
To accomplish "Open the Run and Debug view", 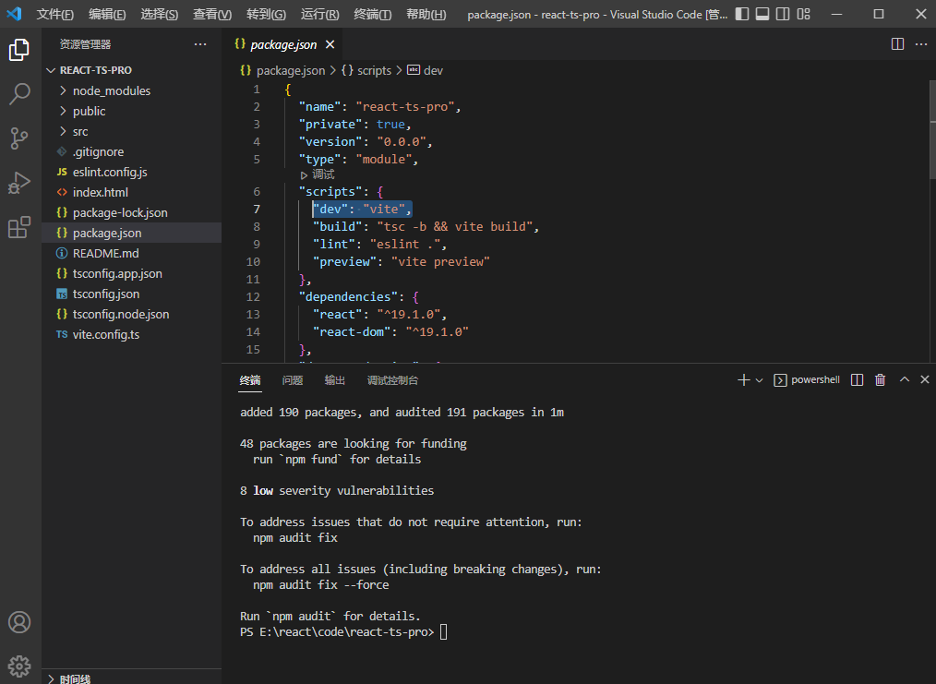I will click(19, 183).
